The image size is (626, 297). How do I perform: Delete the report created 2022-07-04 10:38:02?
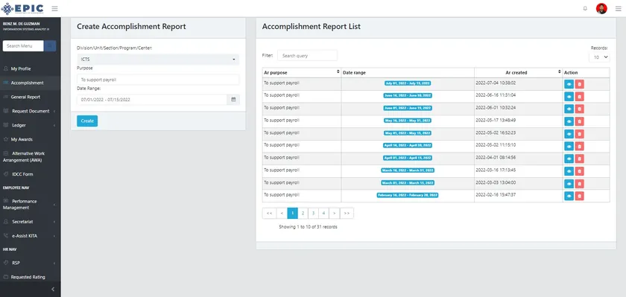[x=579, y=84]
